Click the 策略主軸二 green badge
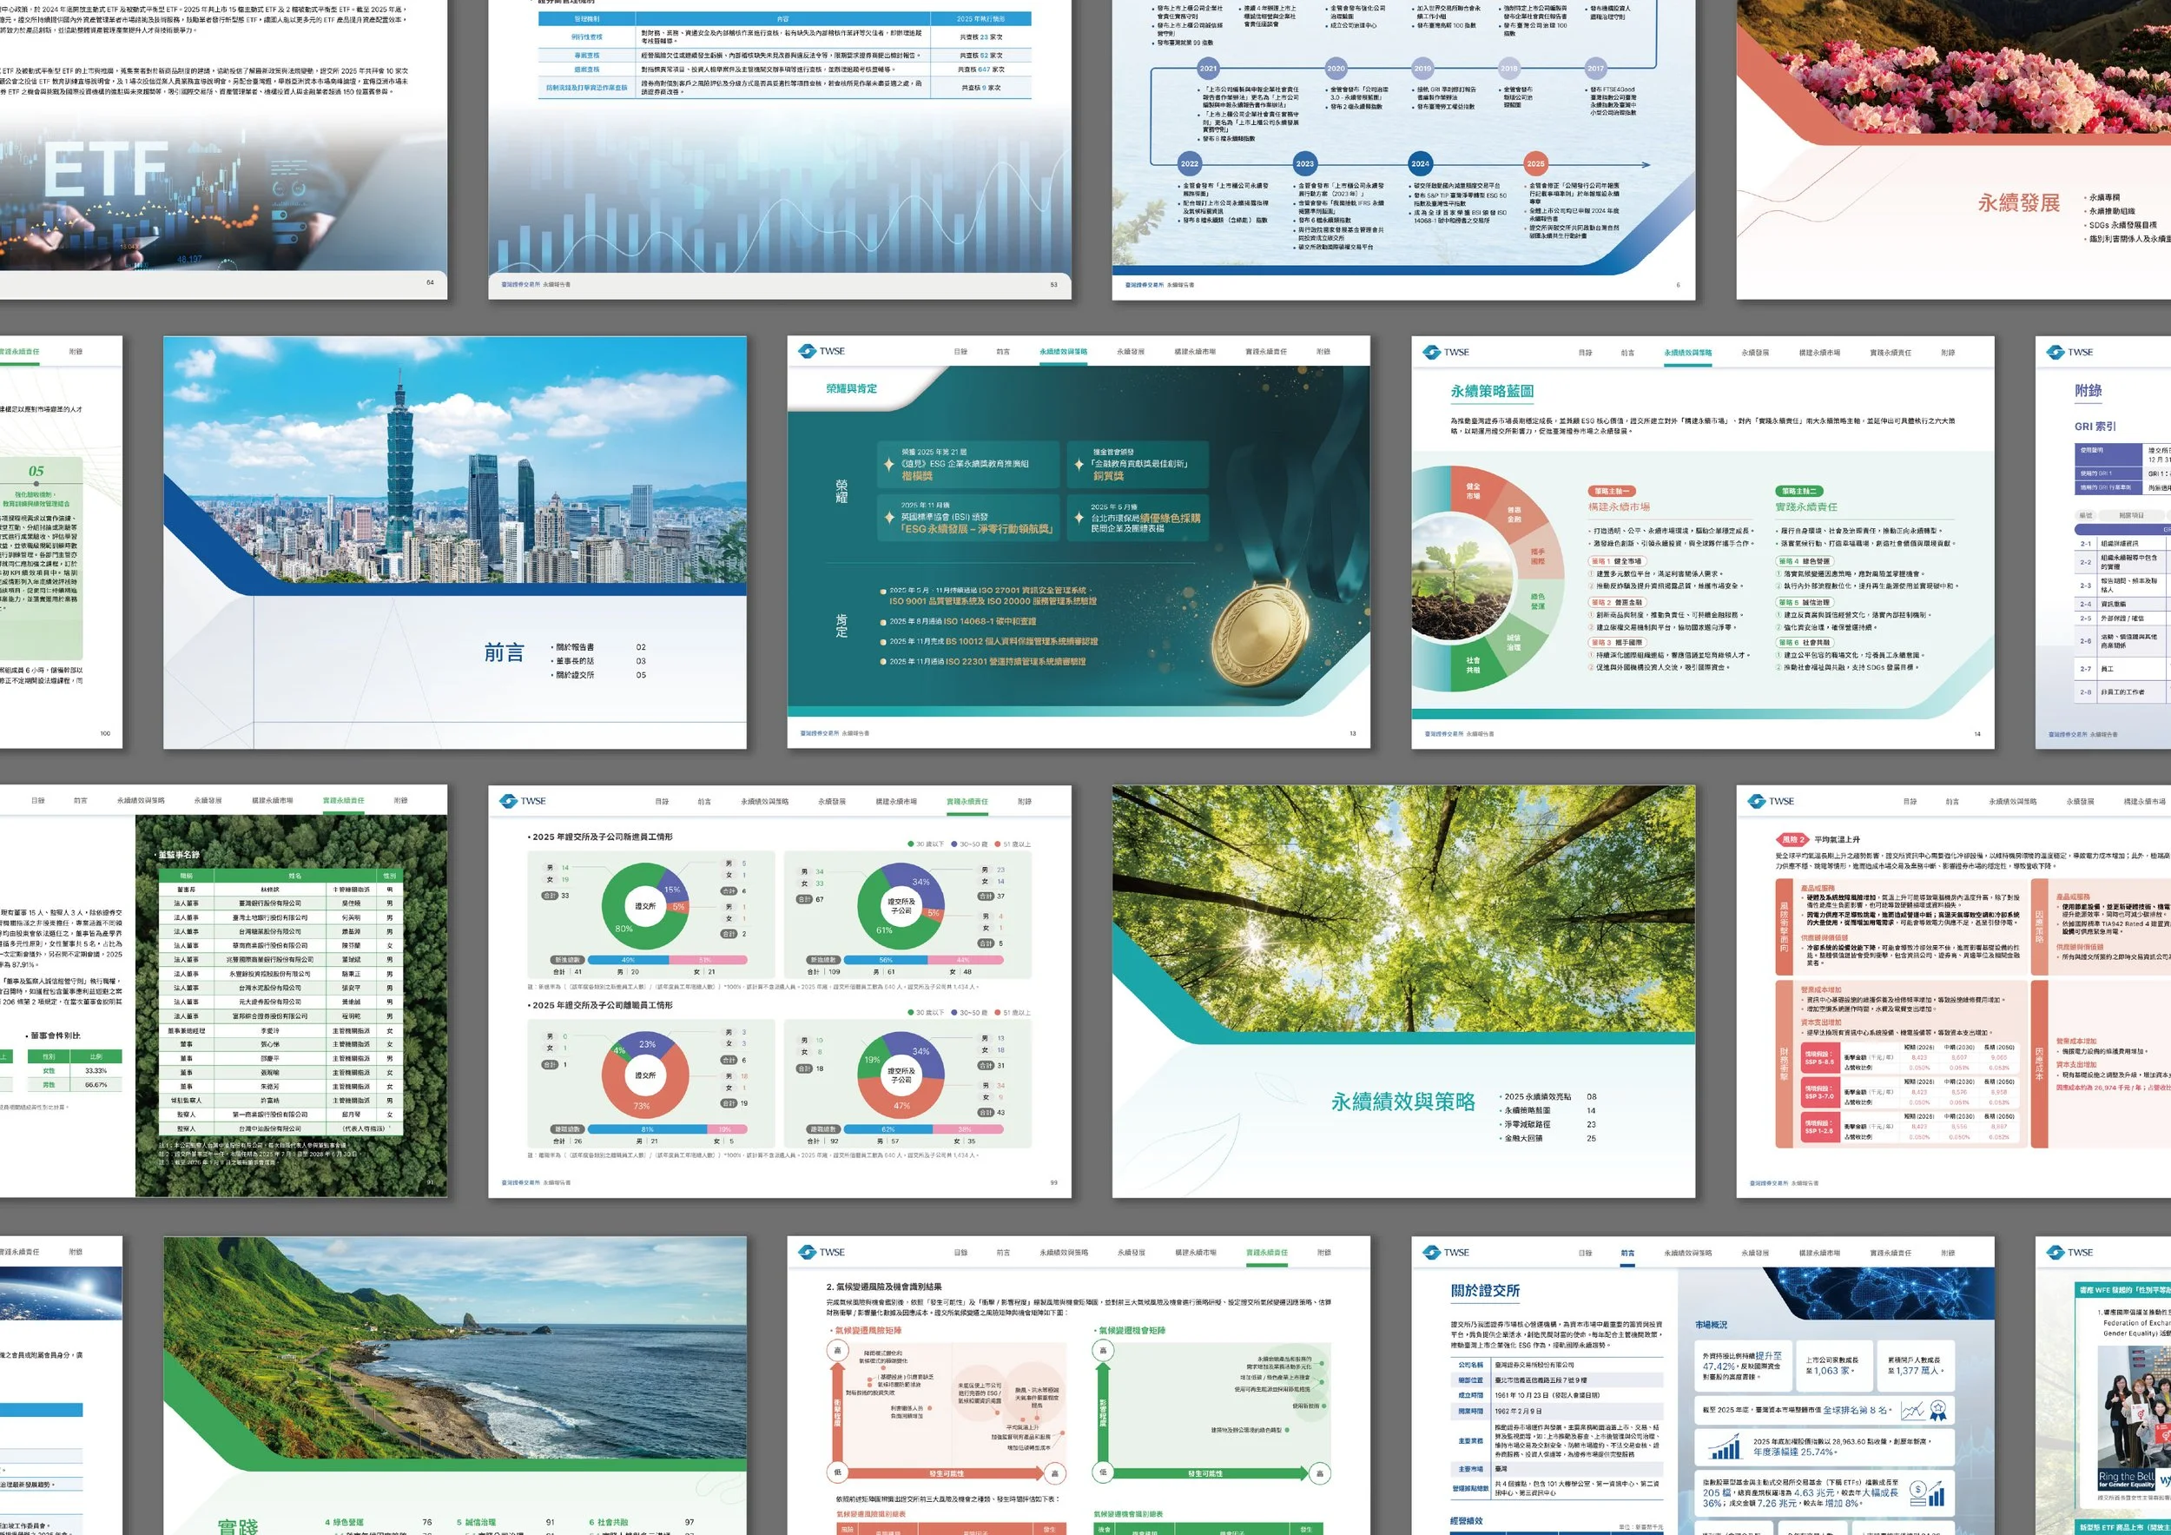 [x=1799, y=491]
